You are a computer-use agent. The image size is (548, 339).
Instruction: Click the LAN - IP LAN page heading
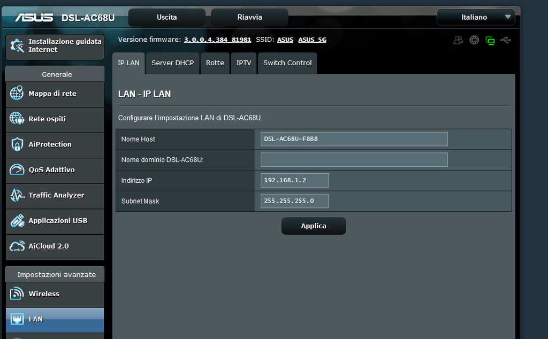pyautogui.click(x=144, y=94)
